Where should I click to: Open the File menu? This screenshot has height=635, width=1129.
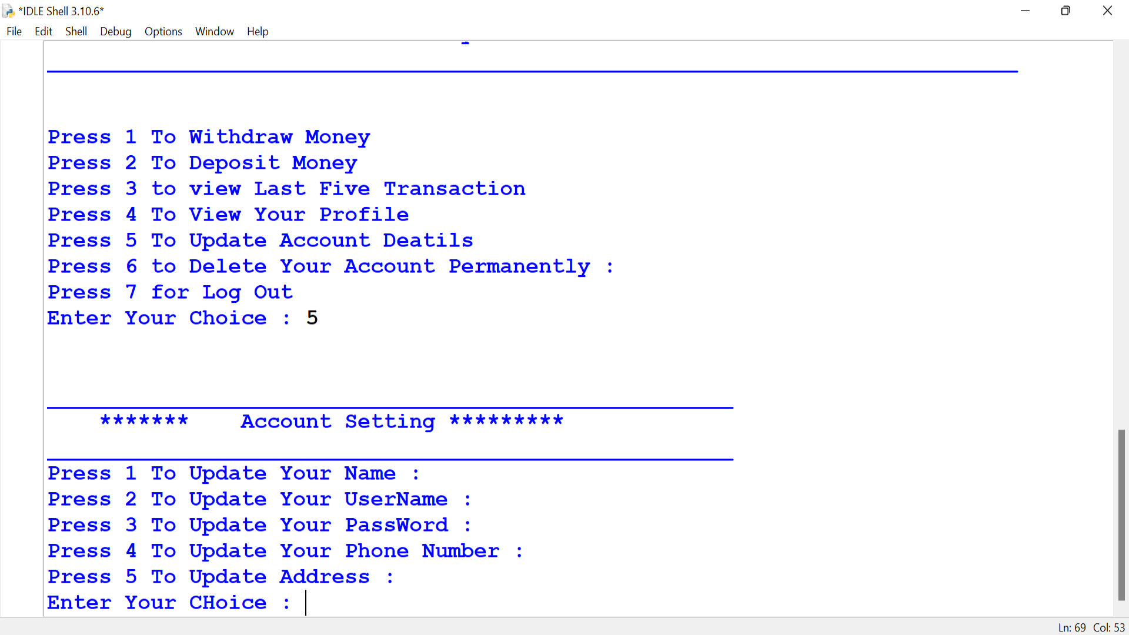pyautogui.click(x=14, y=32)
